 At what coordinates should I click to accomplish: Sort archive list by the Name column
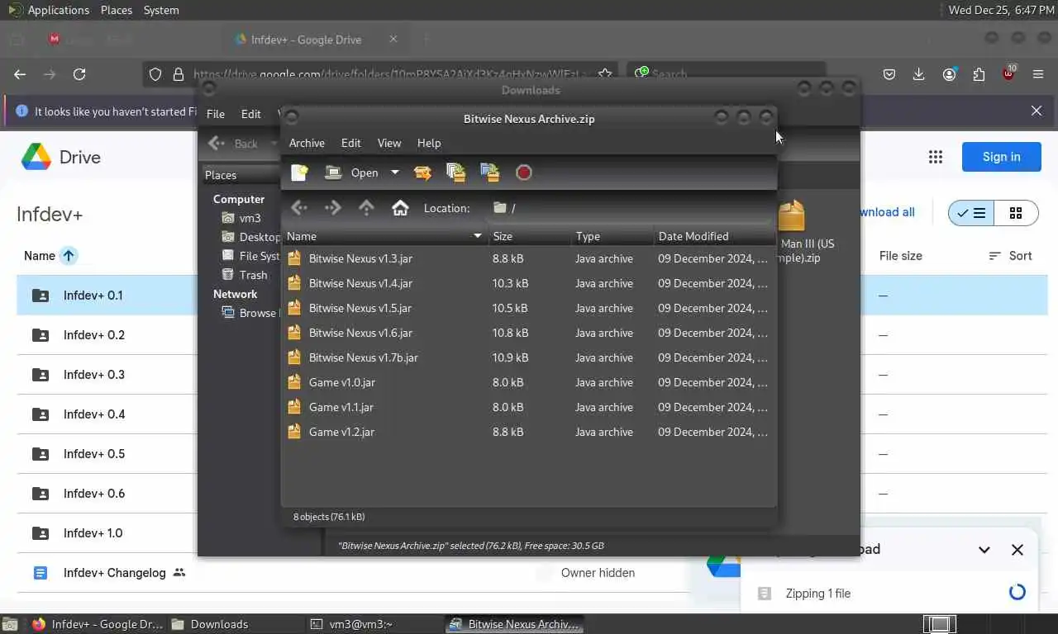point(384,236)
